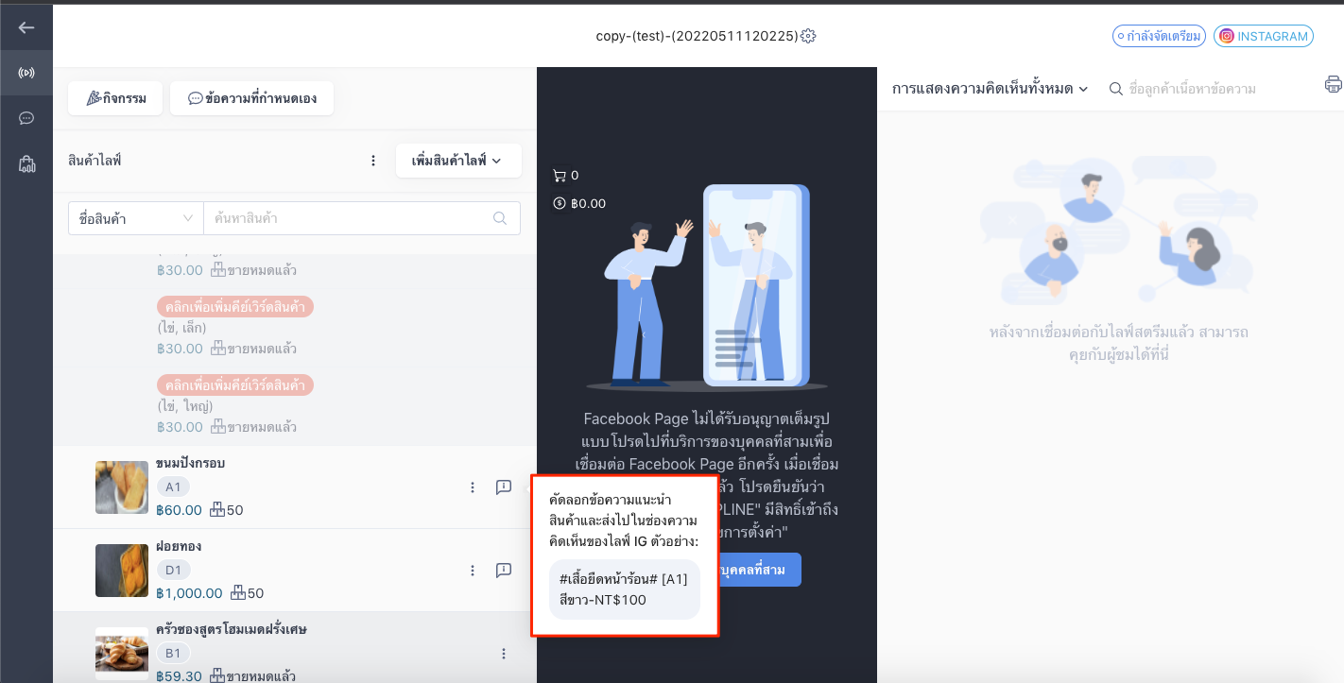Screen dimensions: 1344x683
Task: Click the settings gear beside the stream title
Action: (808, 36)
